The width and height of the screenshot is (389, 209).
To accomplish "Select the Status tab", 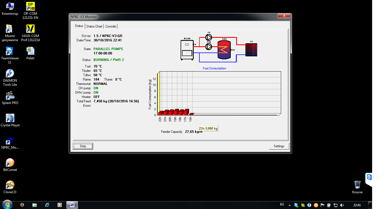I will 79,26.
